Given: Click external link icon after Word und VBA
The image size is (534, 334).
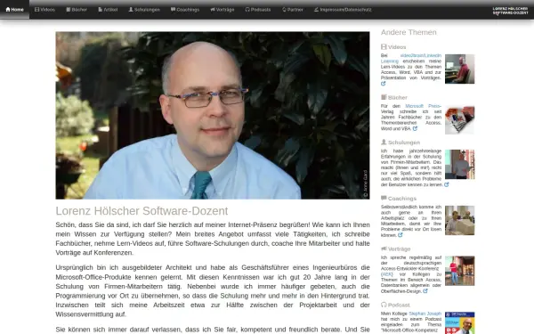Looking at the screenshot, I should point(415,128).
